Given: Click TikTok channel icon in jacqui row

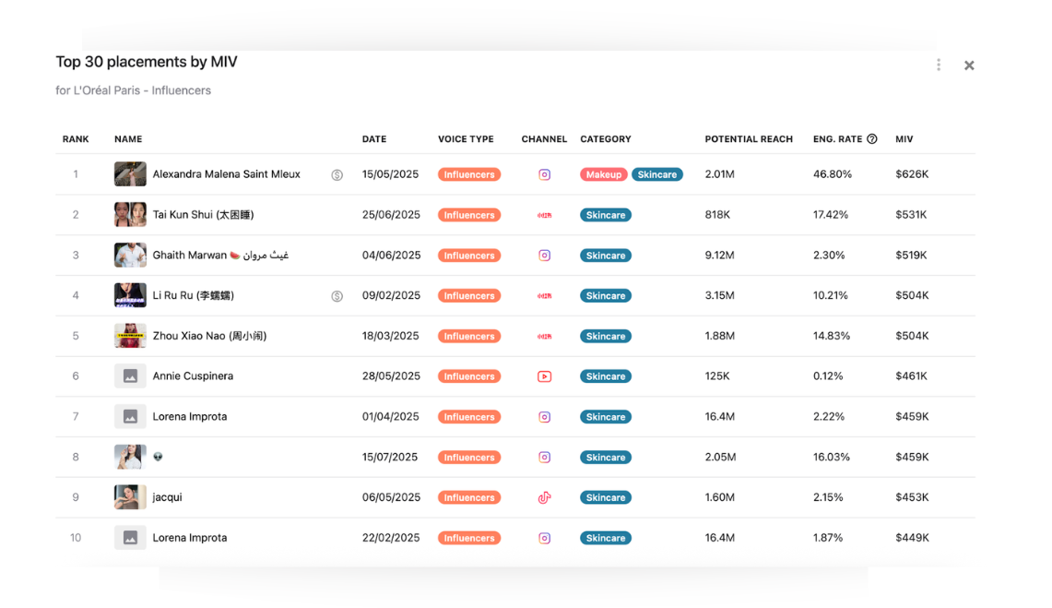Looking at the screenshot, I should (544, 497).
